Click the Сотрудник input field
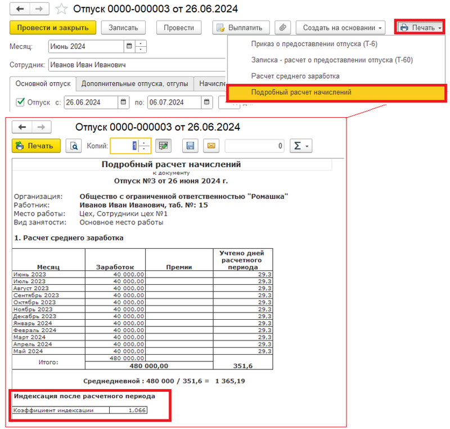The width and height of the screenshot is (450, 429). point(135,65)
